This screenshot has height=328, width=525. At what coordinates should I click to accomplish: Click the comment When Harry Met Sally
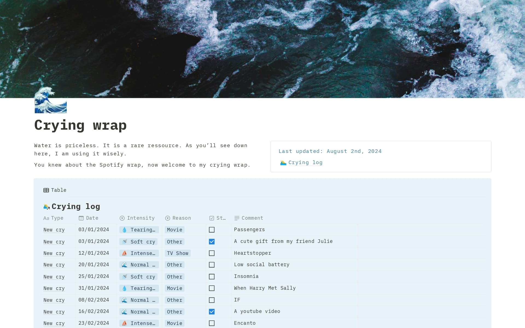pyautogui.click(x=265, y=288)
